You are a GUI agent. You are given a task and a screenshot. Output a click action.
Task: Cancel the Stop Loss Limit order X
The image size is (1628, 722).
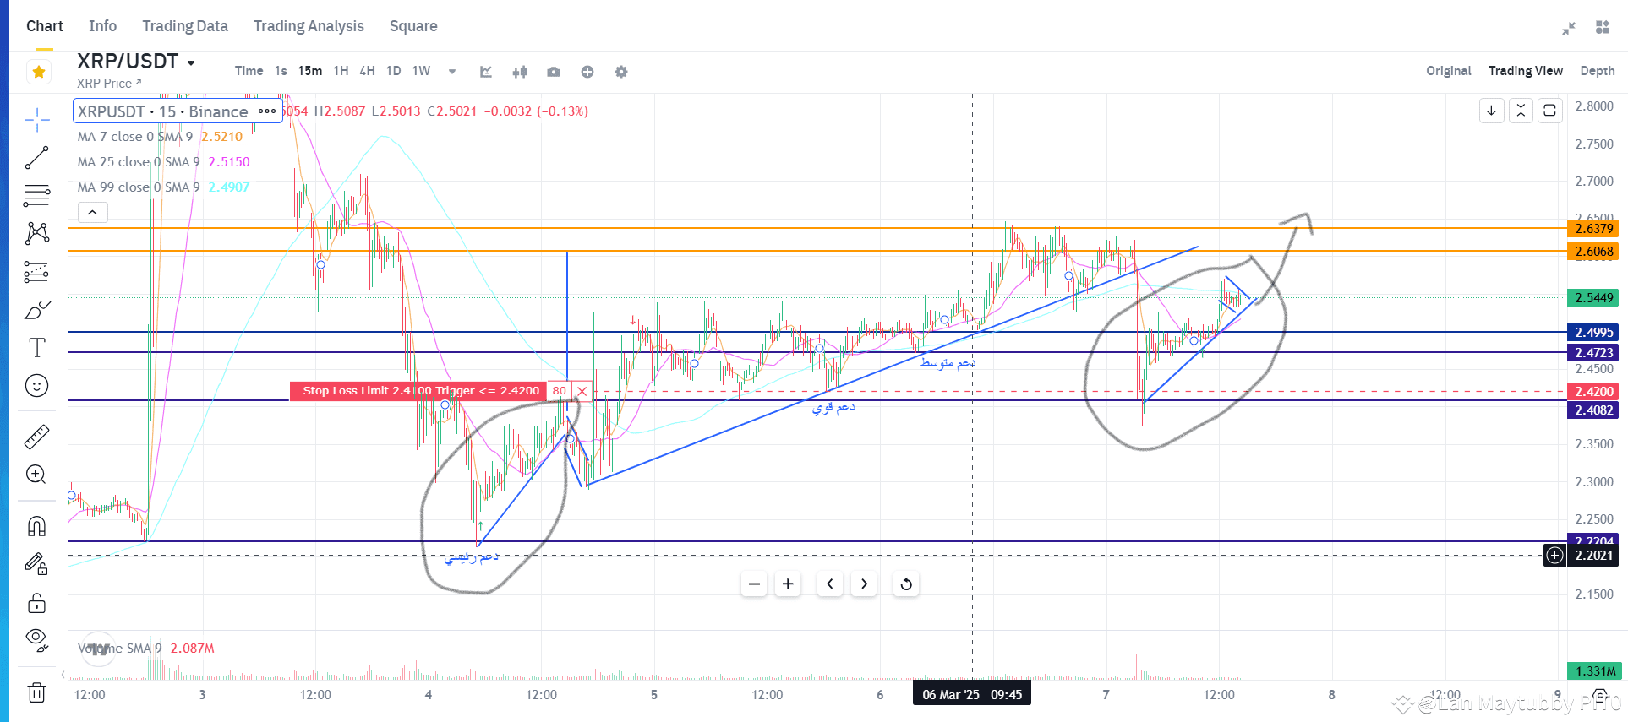coord(582,391)
